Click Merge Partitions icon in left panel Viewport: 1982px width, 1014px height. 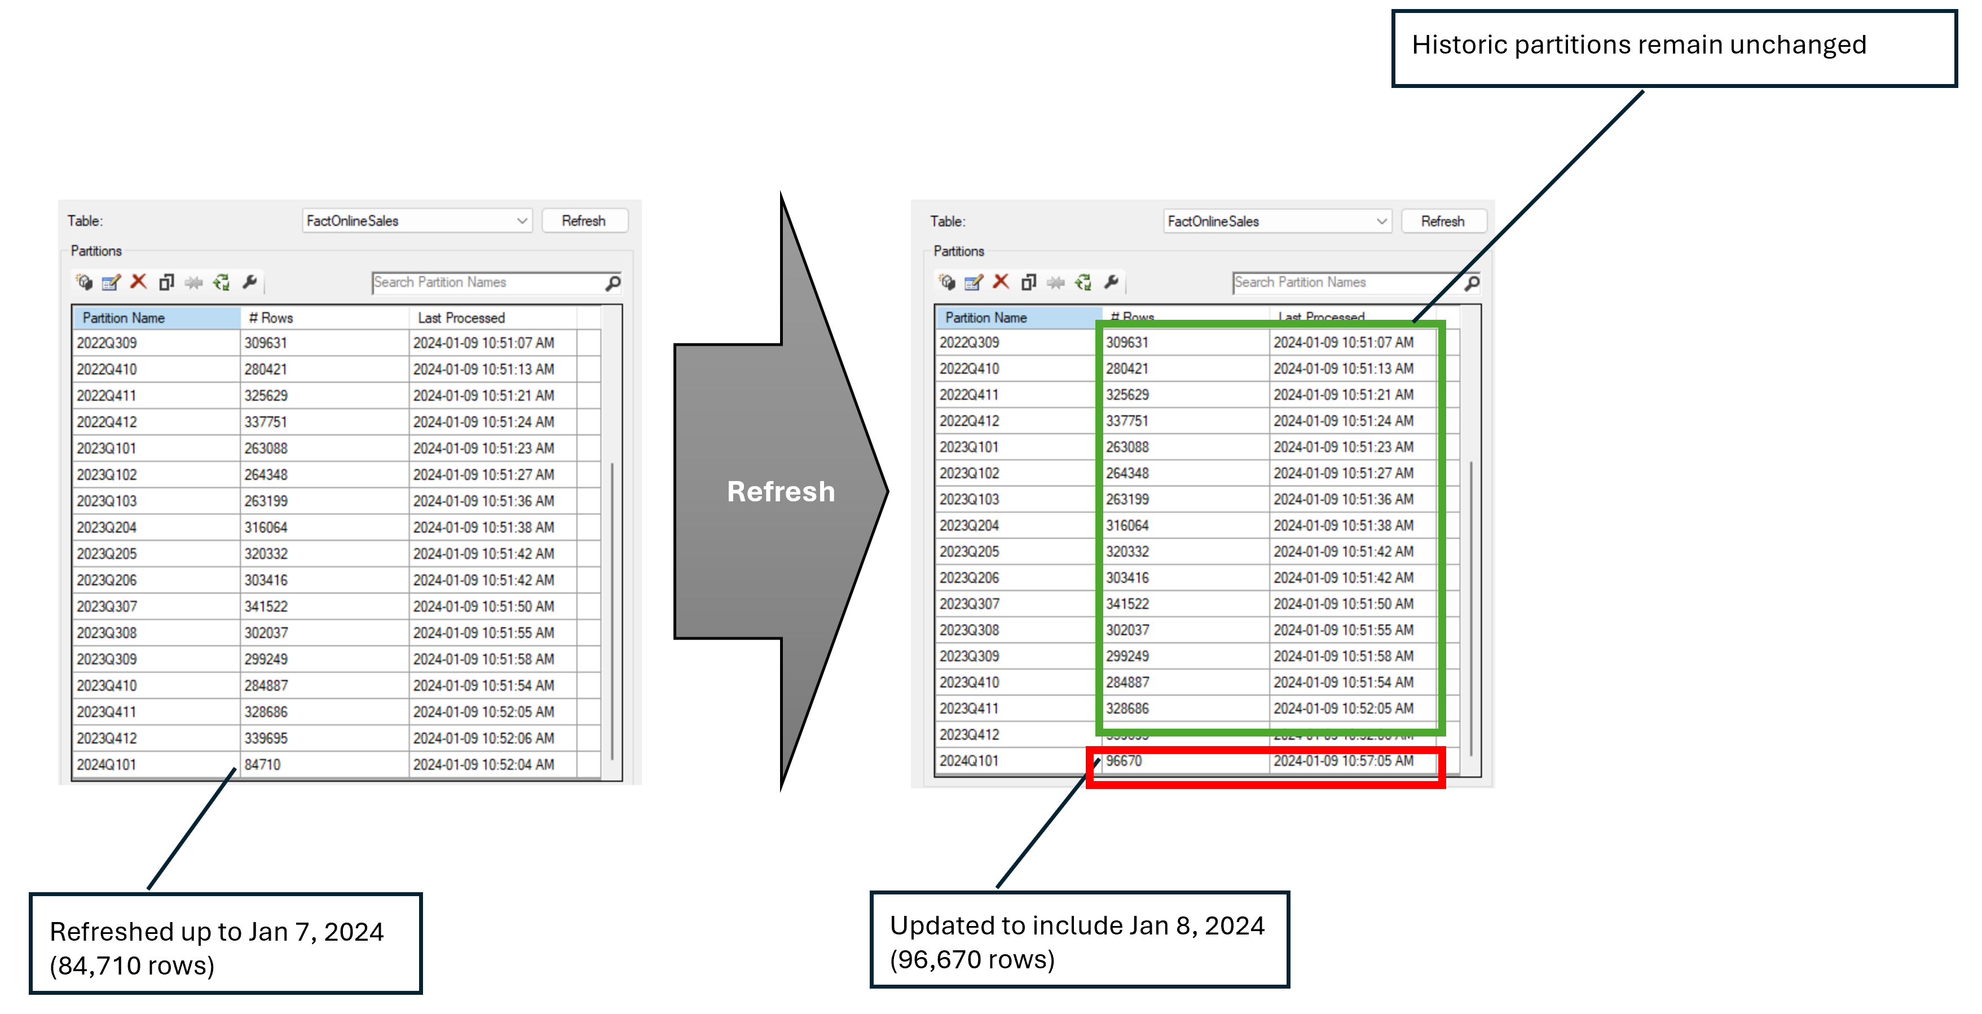click(194, 283)
